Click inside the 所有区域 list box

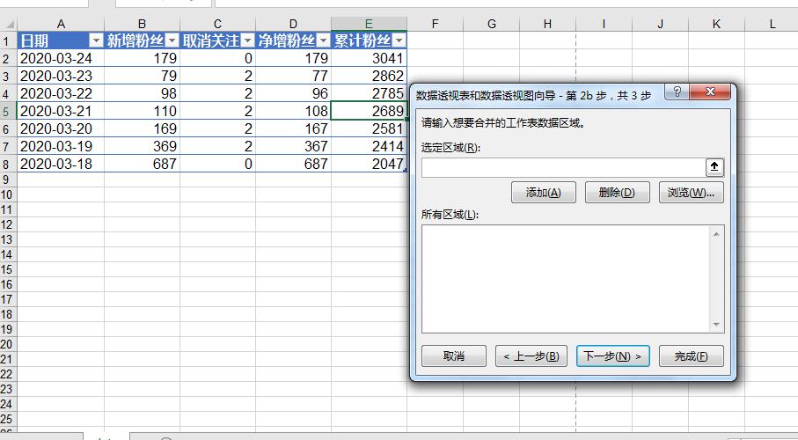point(565,279)
